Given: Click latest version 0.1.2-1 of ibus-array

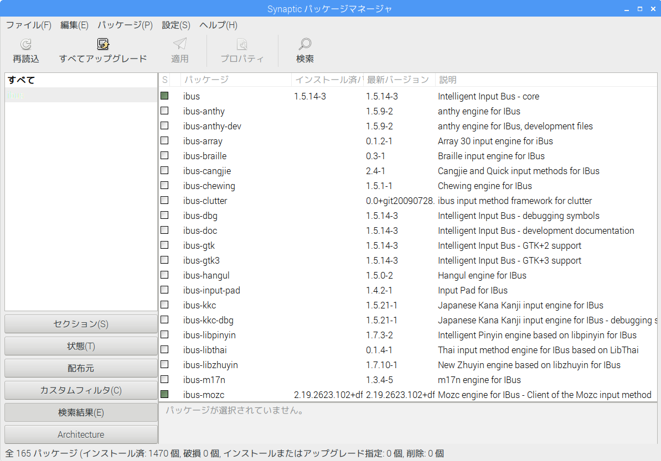Looking at the screenshot, I should pos(379,141).
